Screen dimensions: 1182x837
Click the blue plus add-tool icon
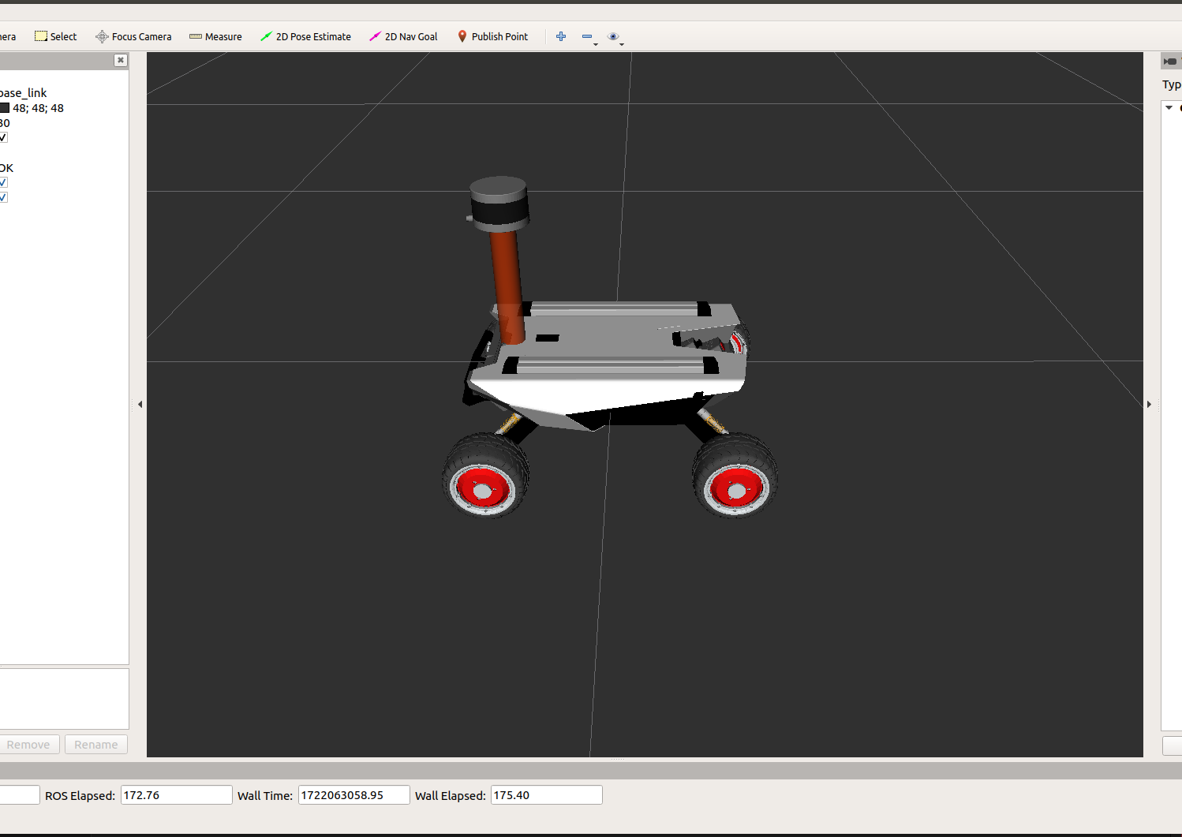(x=561, y=36)
